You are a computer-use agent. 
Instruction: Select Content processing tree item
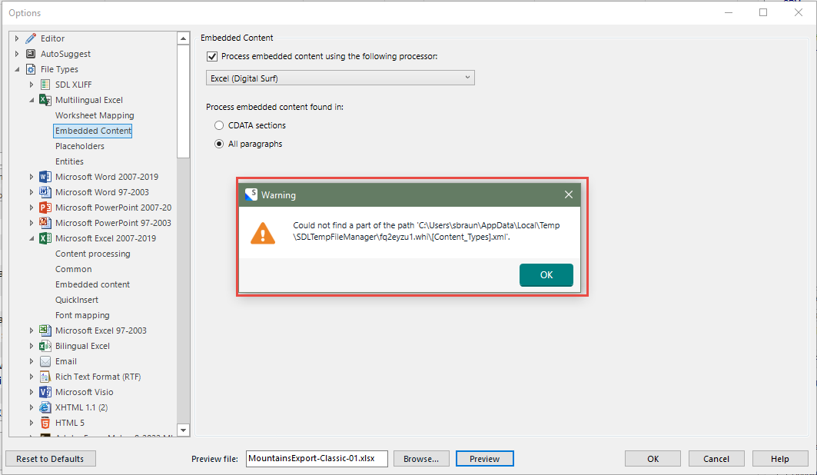coord(93,254)
